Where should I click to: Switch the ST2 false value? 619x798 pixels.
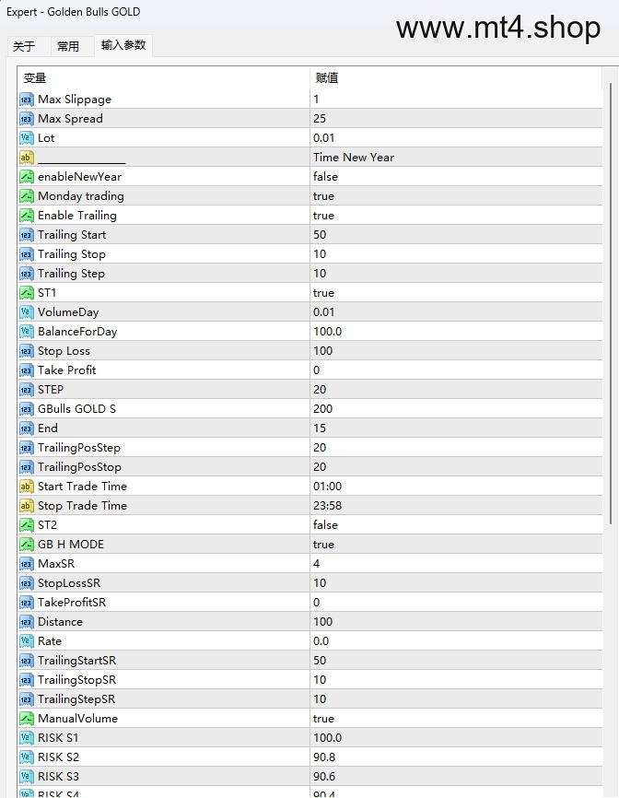tap(456, 524)
